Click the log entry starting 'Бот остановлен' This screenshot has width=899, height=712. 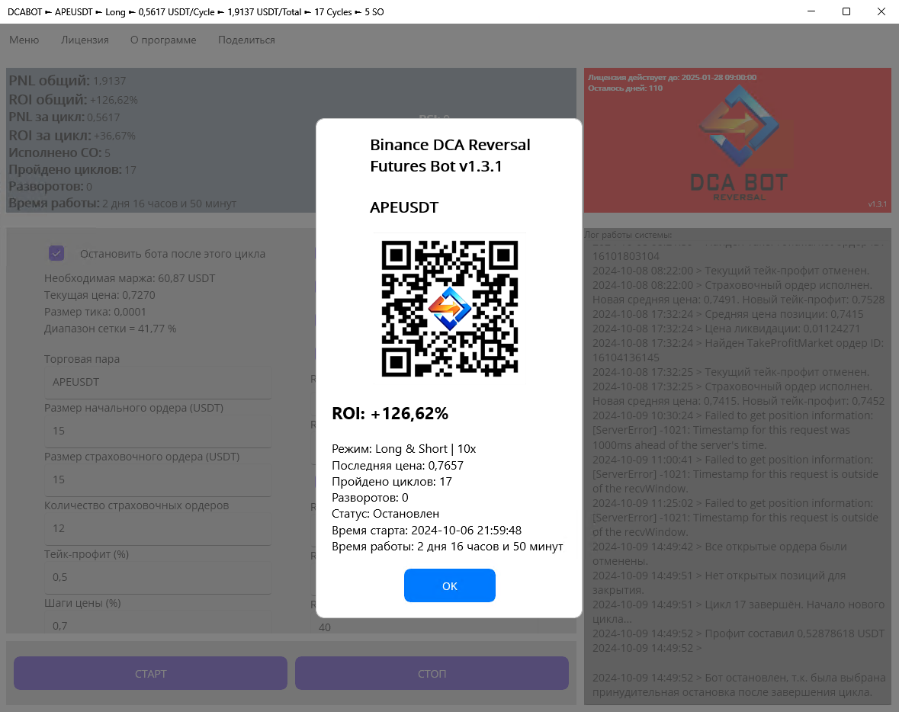739,685
